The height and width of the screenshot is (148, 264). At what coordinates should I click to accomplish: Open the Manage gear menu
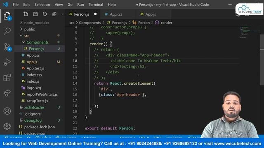7,126
